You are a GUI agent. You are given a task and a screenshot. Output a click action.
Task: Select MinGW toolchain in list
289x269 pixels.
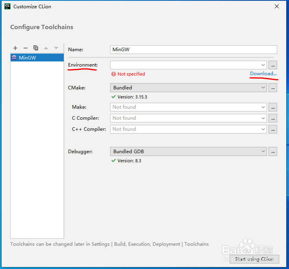[37, 58]
